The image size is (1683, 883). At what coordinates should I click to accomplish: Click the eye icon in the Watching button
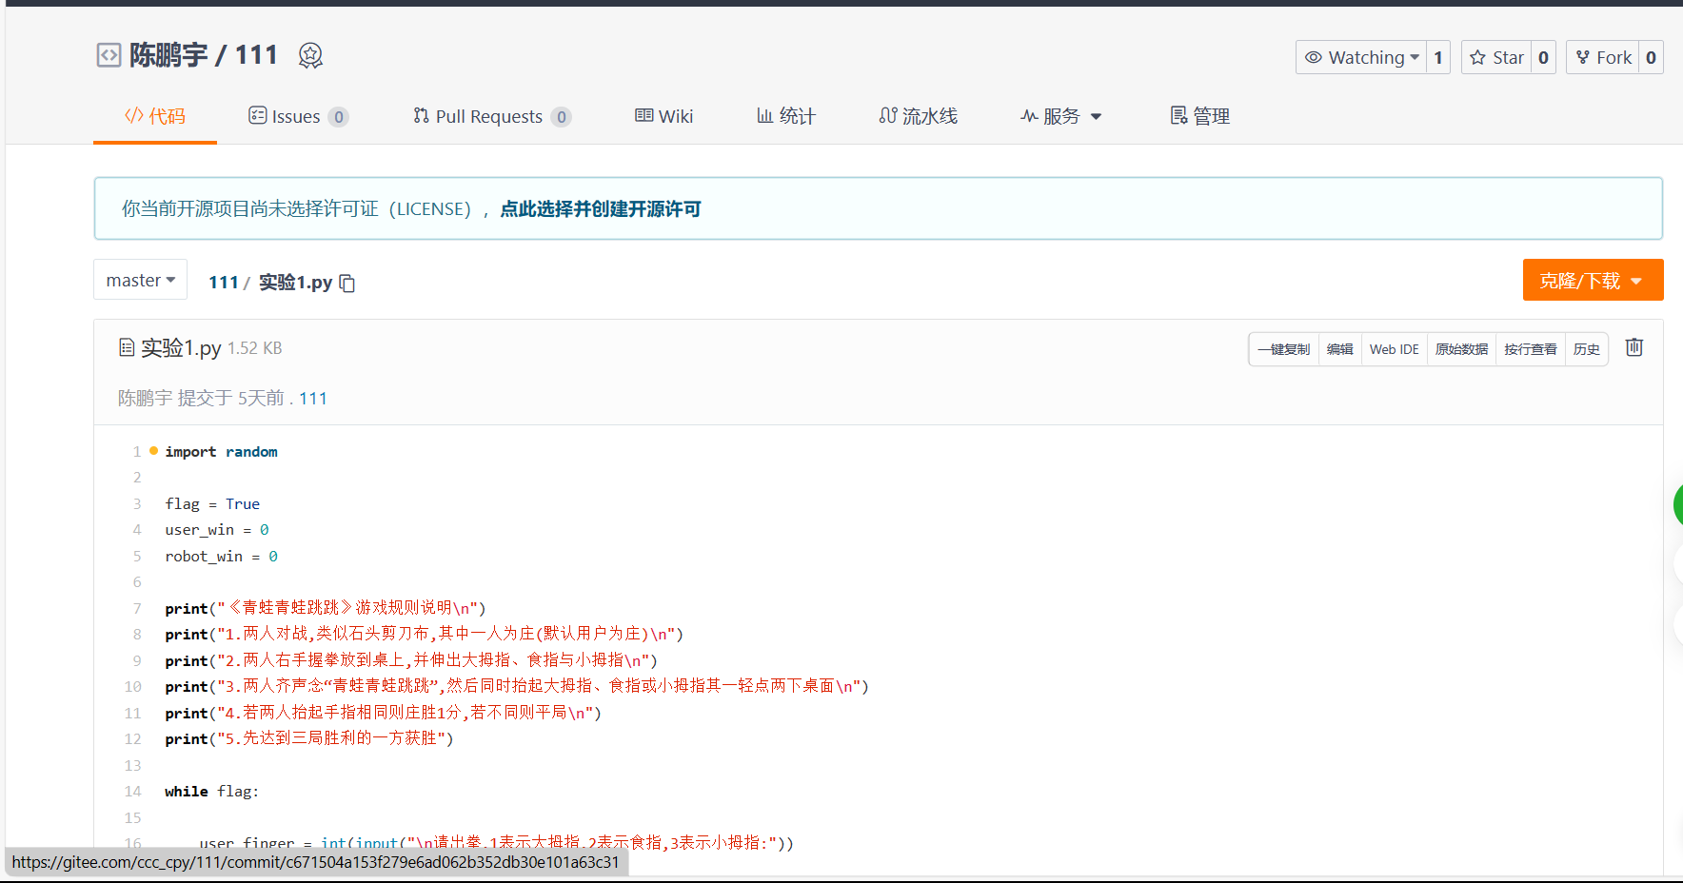pyautogui.click(x=1314, y=57)
